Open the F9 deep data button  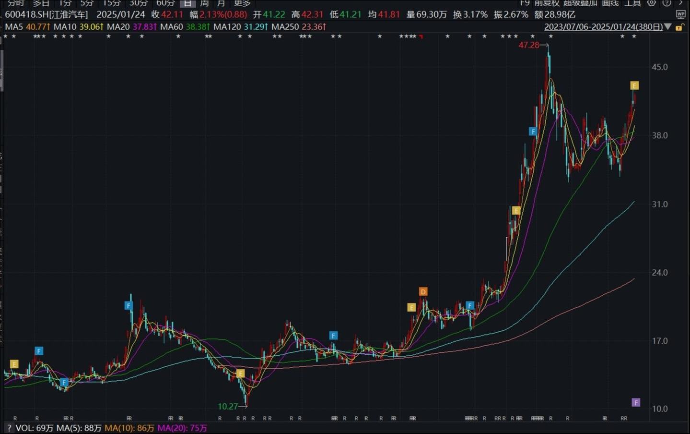(x=525, y=3)
